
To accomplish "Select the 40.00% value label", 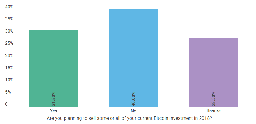I will coord(134,99).
